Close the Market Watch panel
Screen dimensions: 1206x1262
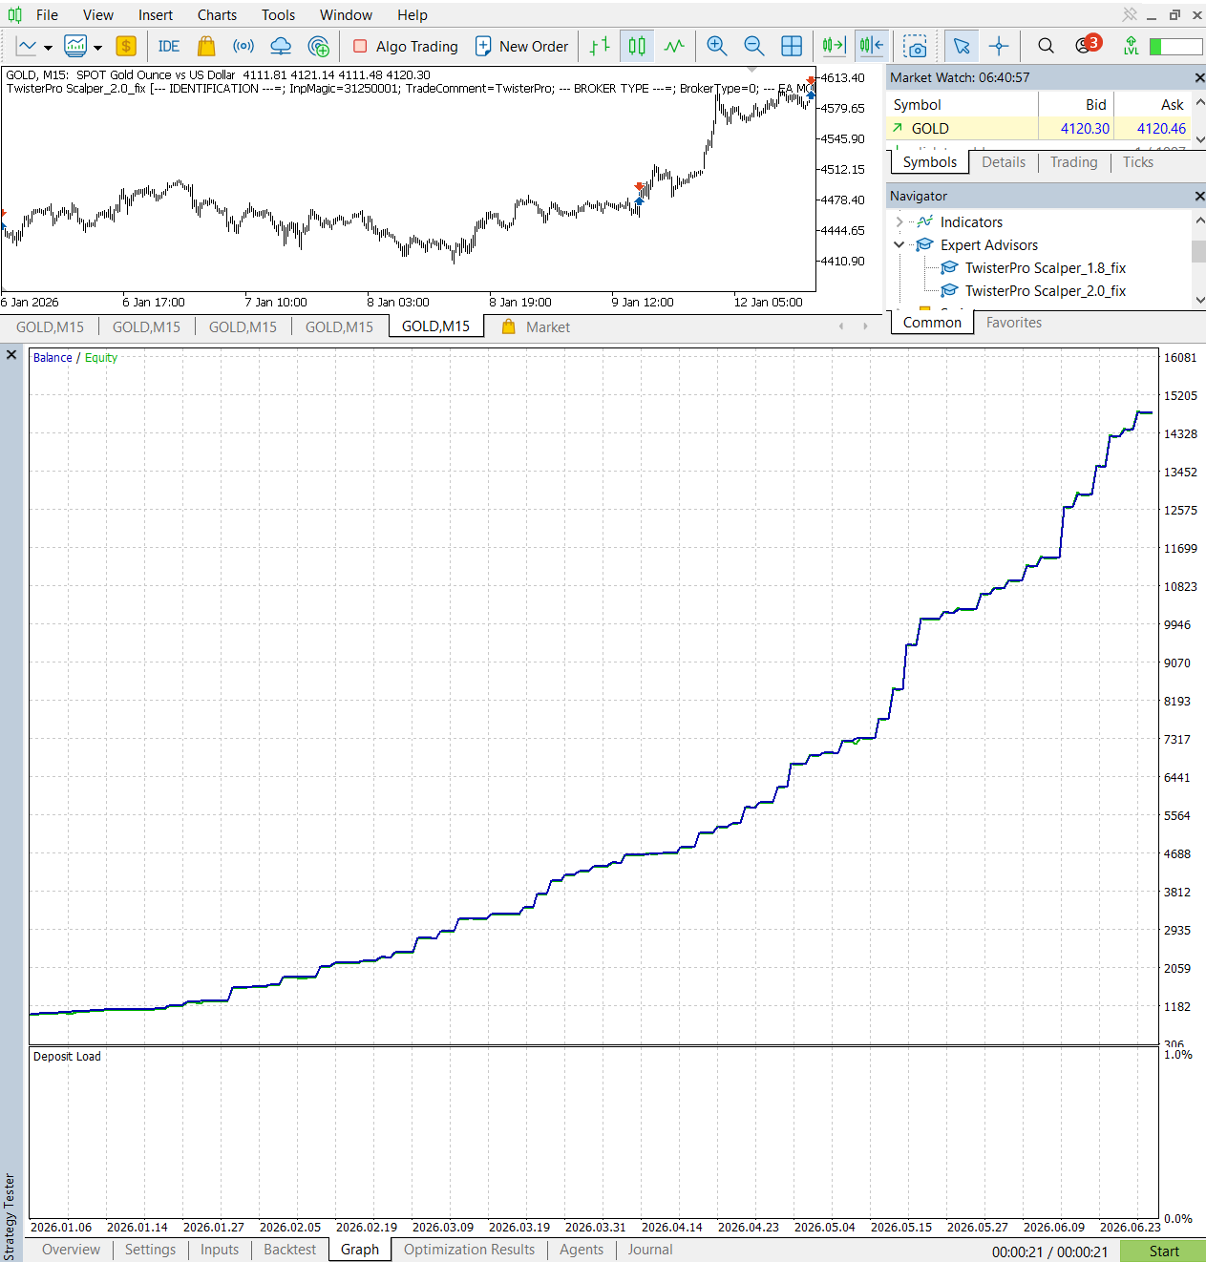(x=1199, y=77)
